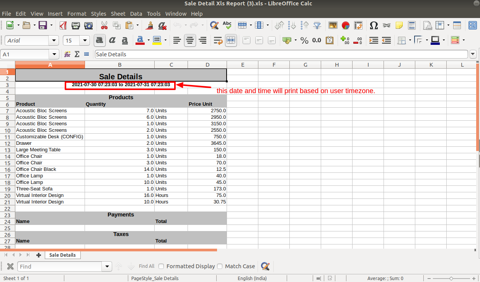Viewport: 480px width, 282px height.
Task: Add a decimal place
Action: coord(345,40)
